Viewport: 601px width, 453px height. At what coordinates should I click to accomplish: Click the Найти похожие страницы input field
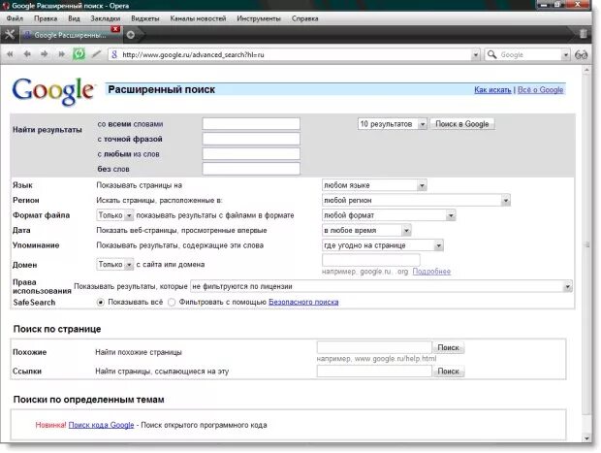point(374,347)
